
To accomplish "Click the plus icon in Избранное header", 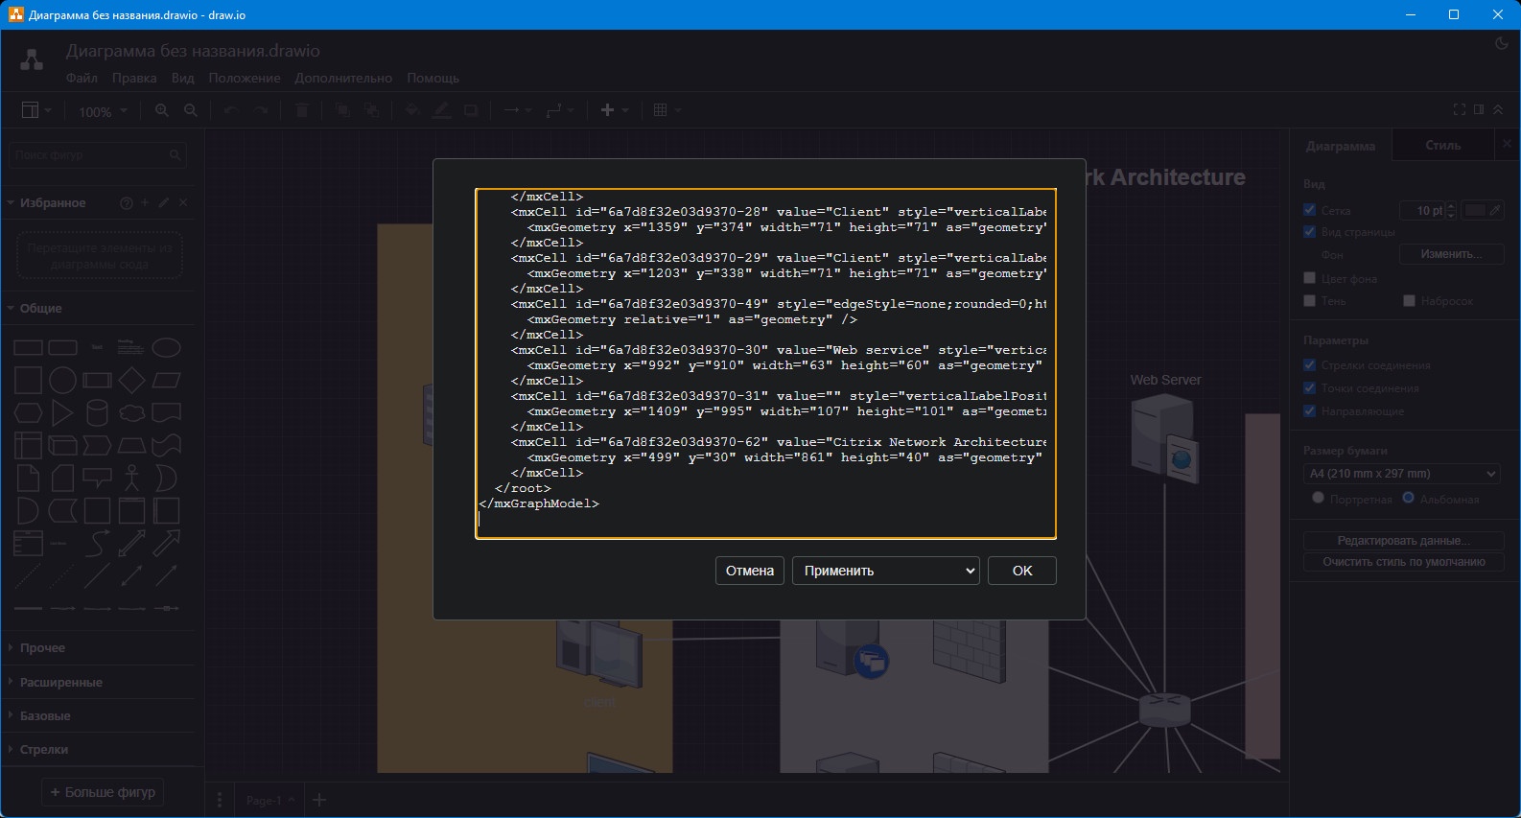I will [145, 203].
